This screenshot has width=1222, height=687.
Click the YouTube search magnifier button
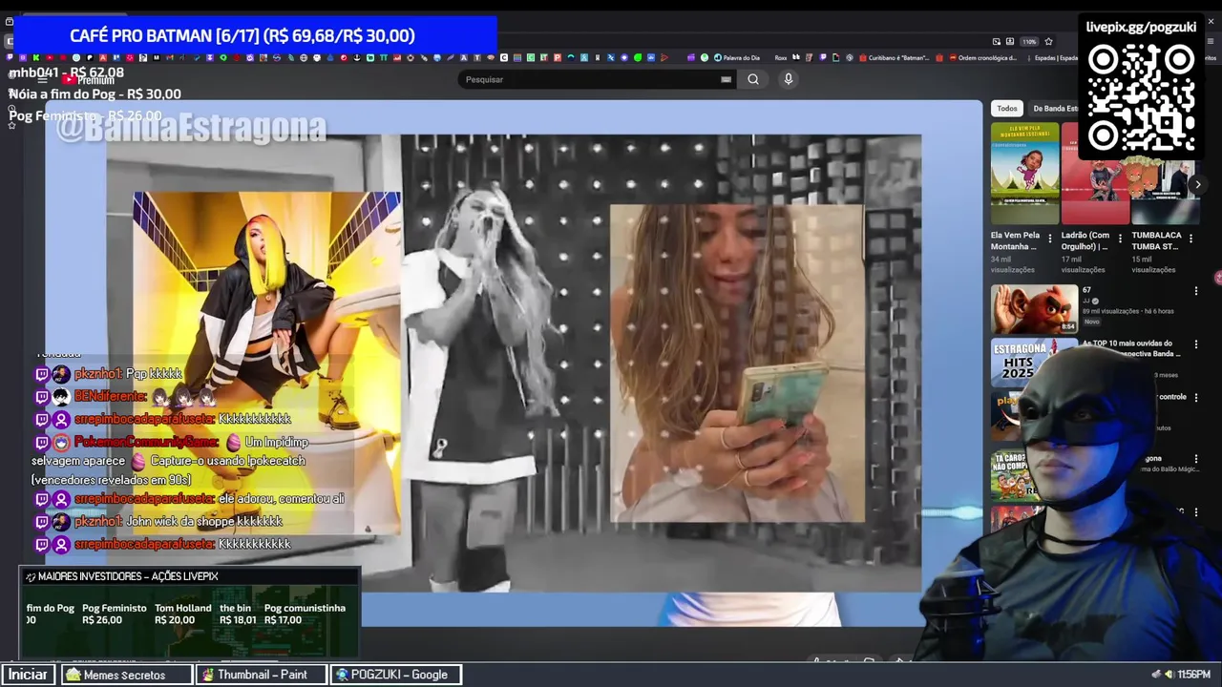[x=753, y=79]
